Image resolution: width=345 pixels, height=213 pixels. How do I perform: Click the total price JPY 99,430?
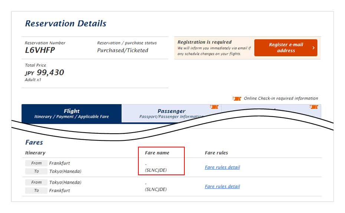(45, 73)
